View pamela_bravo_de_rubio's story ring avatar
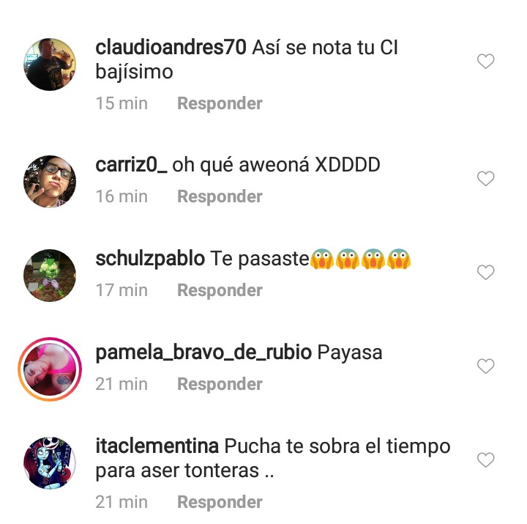Screen dimensions: 527x524 pos(50,369)
